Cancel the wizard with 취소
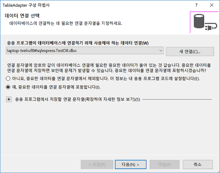Image resolution: width=220 pixels, height=173 pixels. [x=198, y=164]
